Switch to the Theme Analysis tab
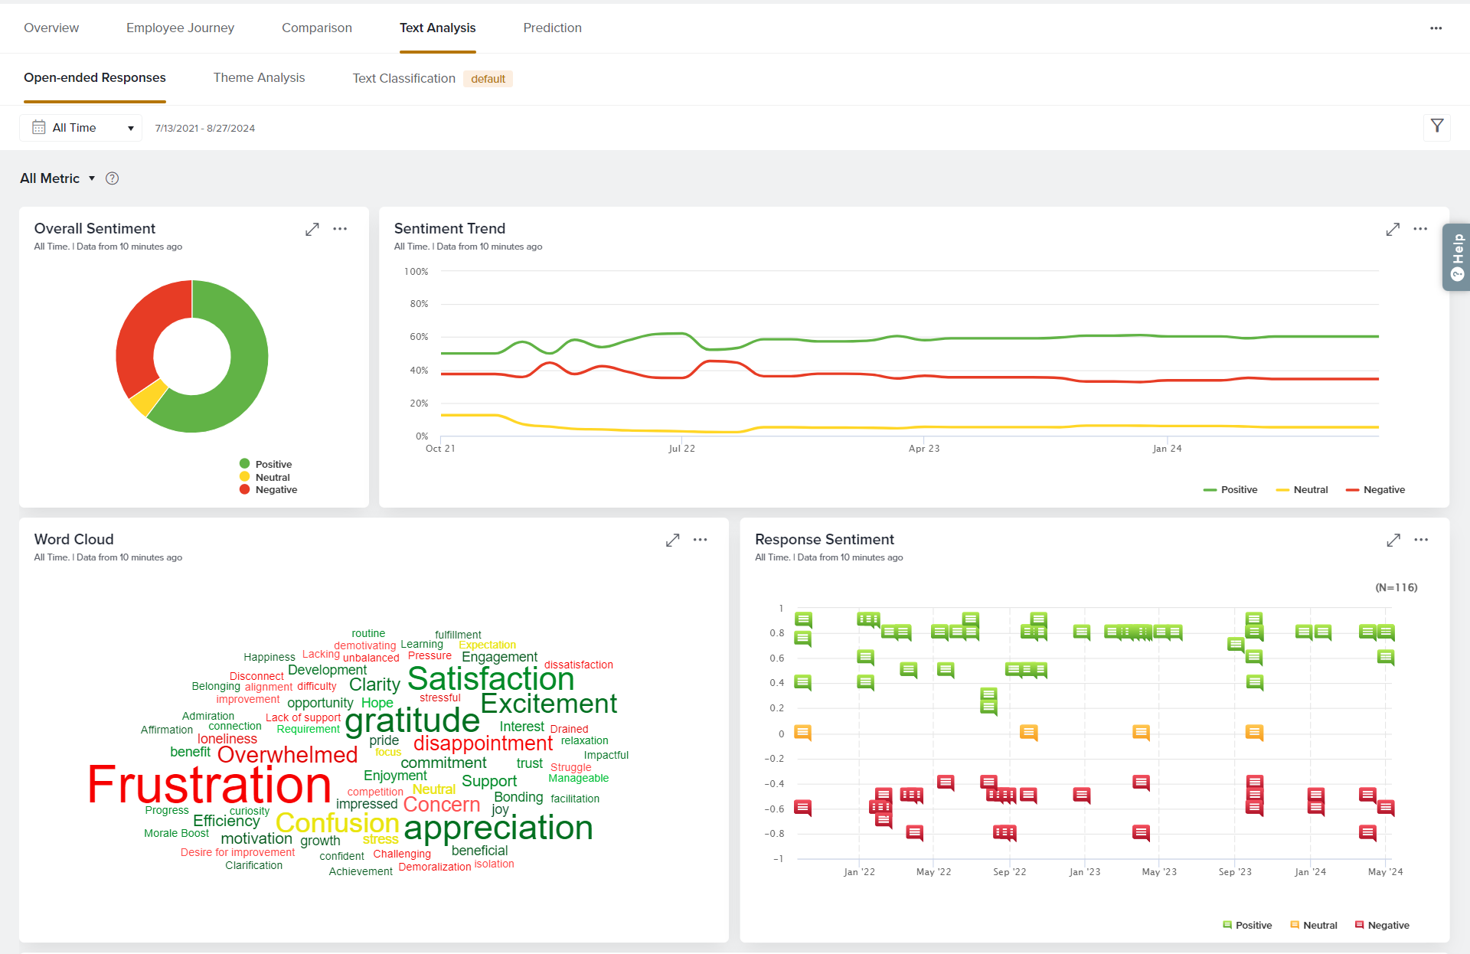The height and width of the screenshot is (954, 1470). [x=259, y=78]
